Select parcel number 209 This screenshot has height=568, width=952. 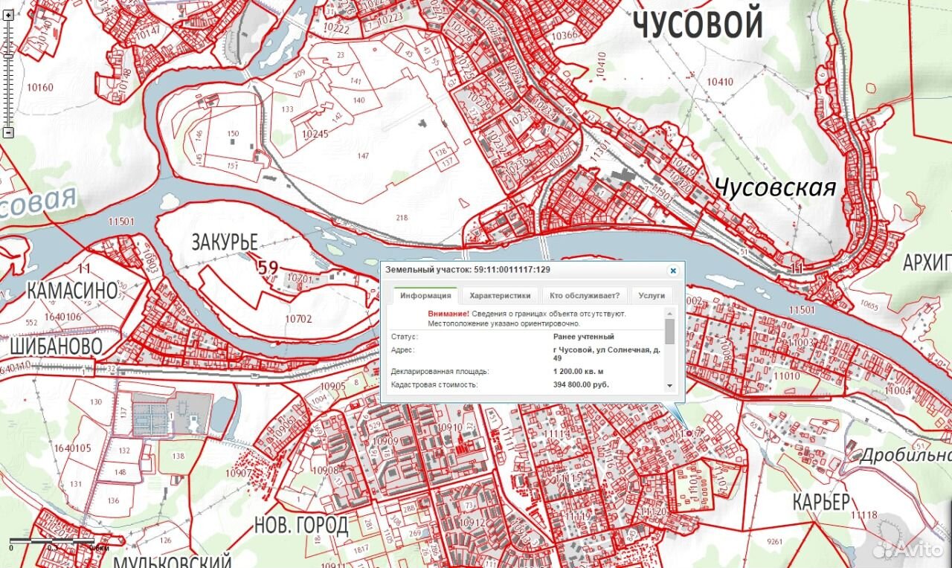[x=299, y=73]
